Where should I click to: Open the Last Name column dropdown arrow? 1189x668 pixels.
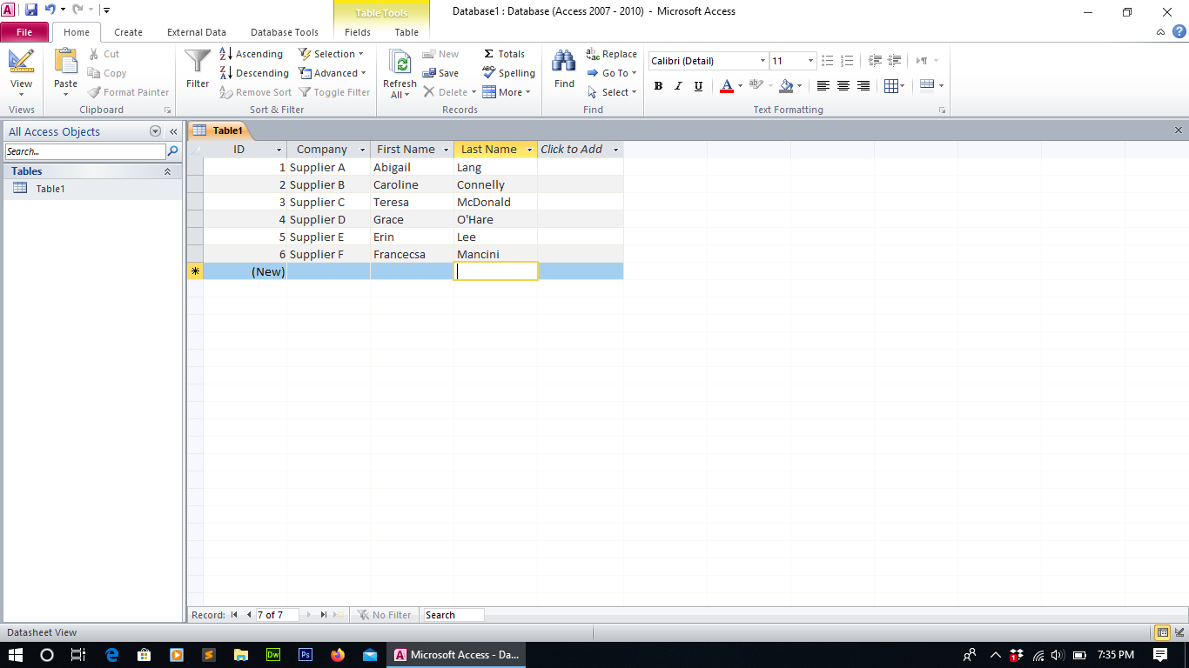(x=529, y=150)
